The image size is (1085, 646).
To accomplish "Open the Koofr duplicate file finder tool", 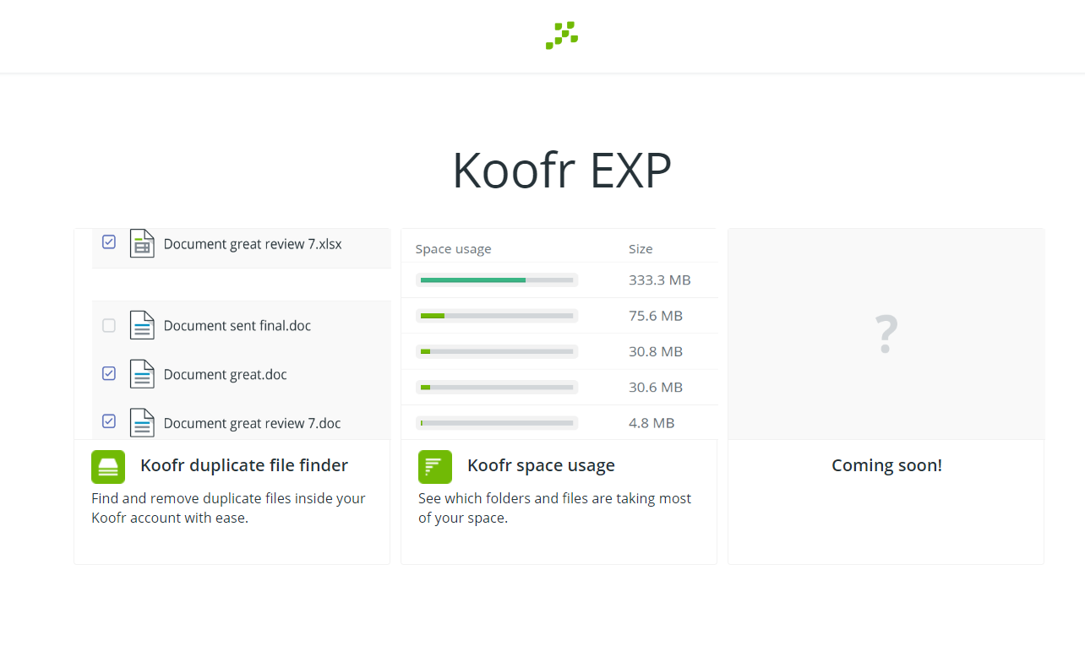I will [243, 465].
